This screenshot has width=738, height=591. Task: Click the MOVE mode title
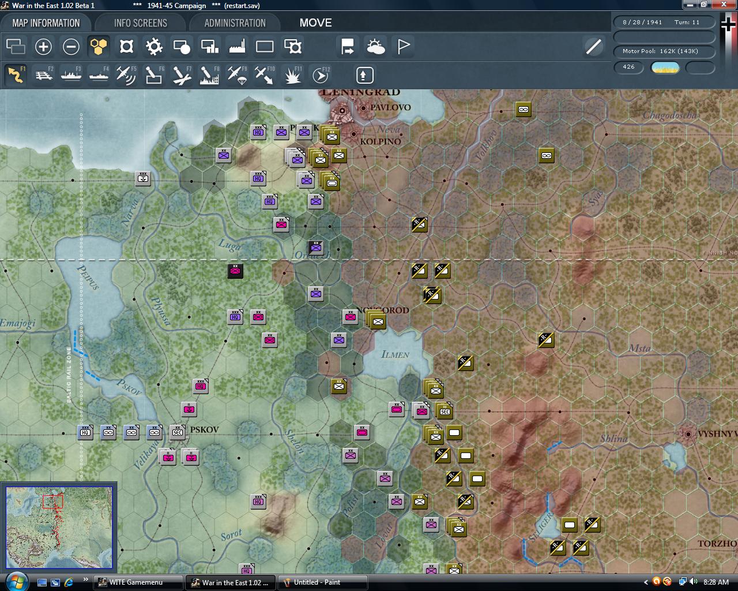pyautogui.click(x=315, y=23)
